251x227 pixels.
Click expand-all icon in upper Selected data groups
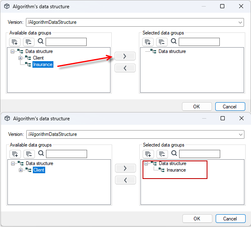(x=148, y=42)
